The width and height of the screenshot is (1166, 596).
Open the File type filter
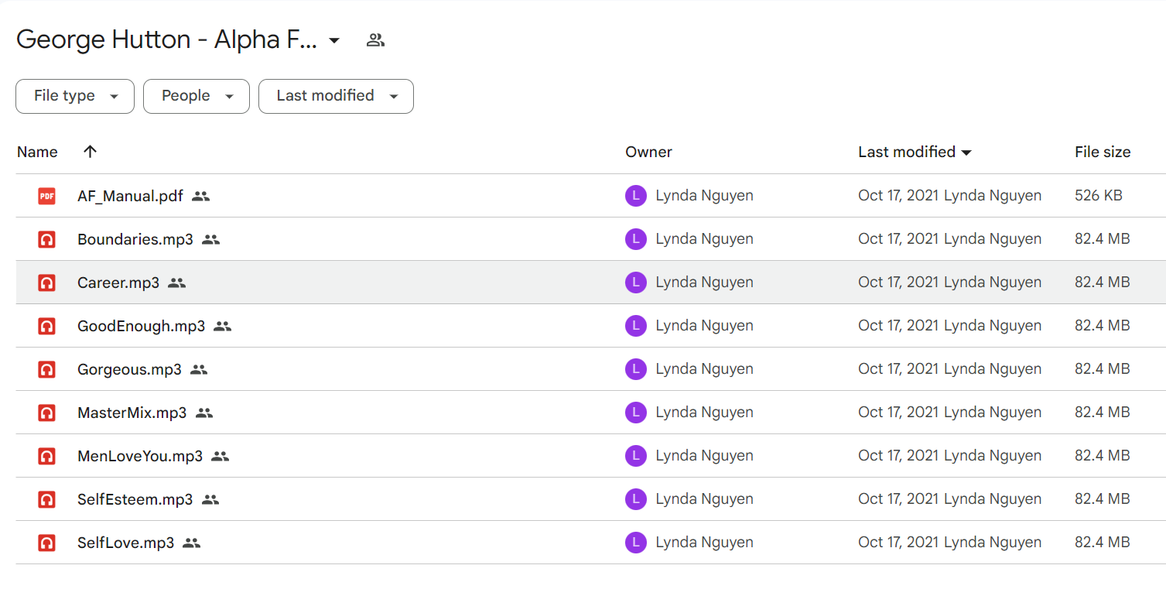(75, 96)
